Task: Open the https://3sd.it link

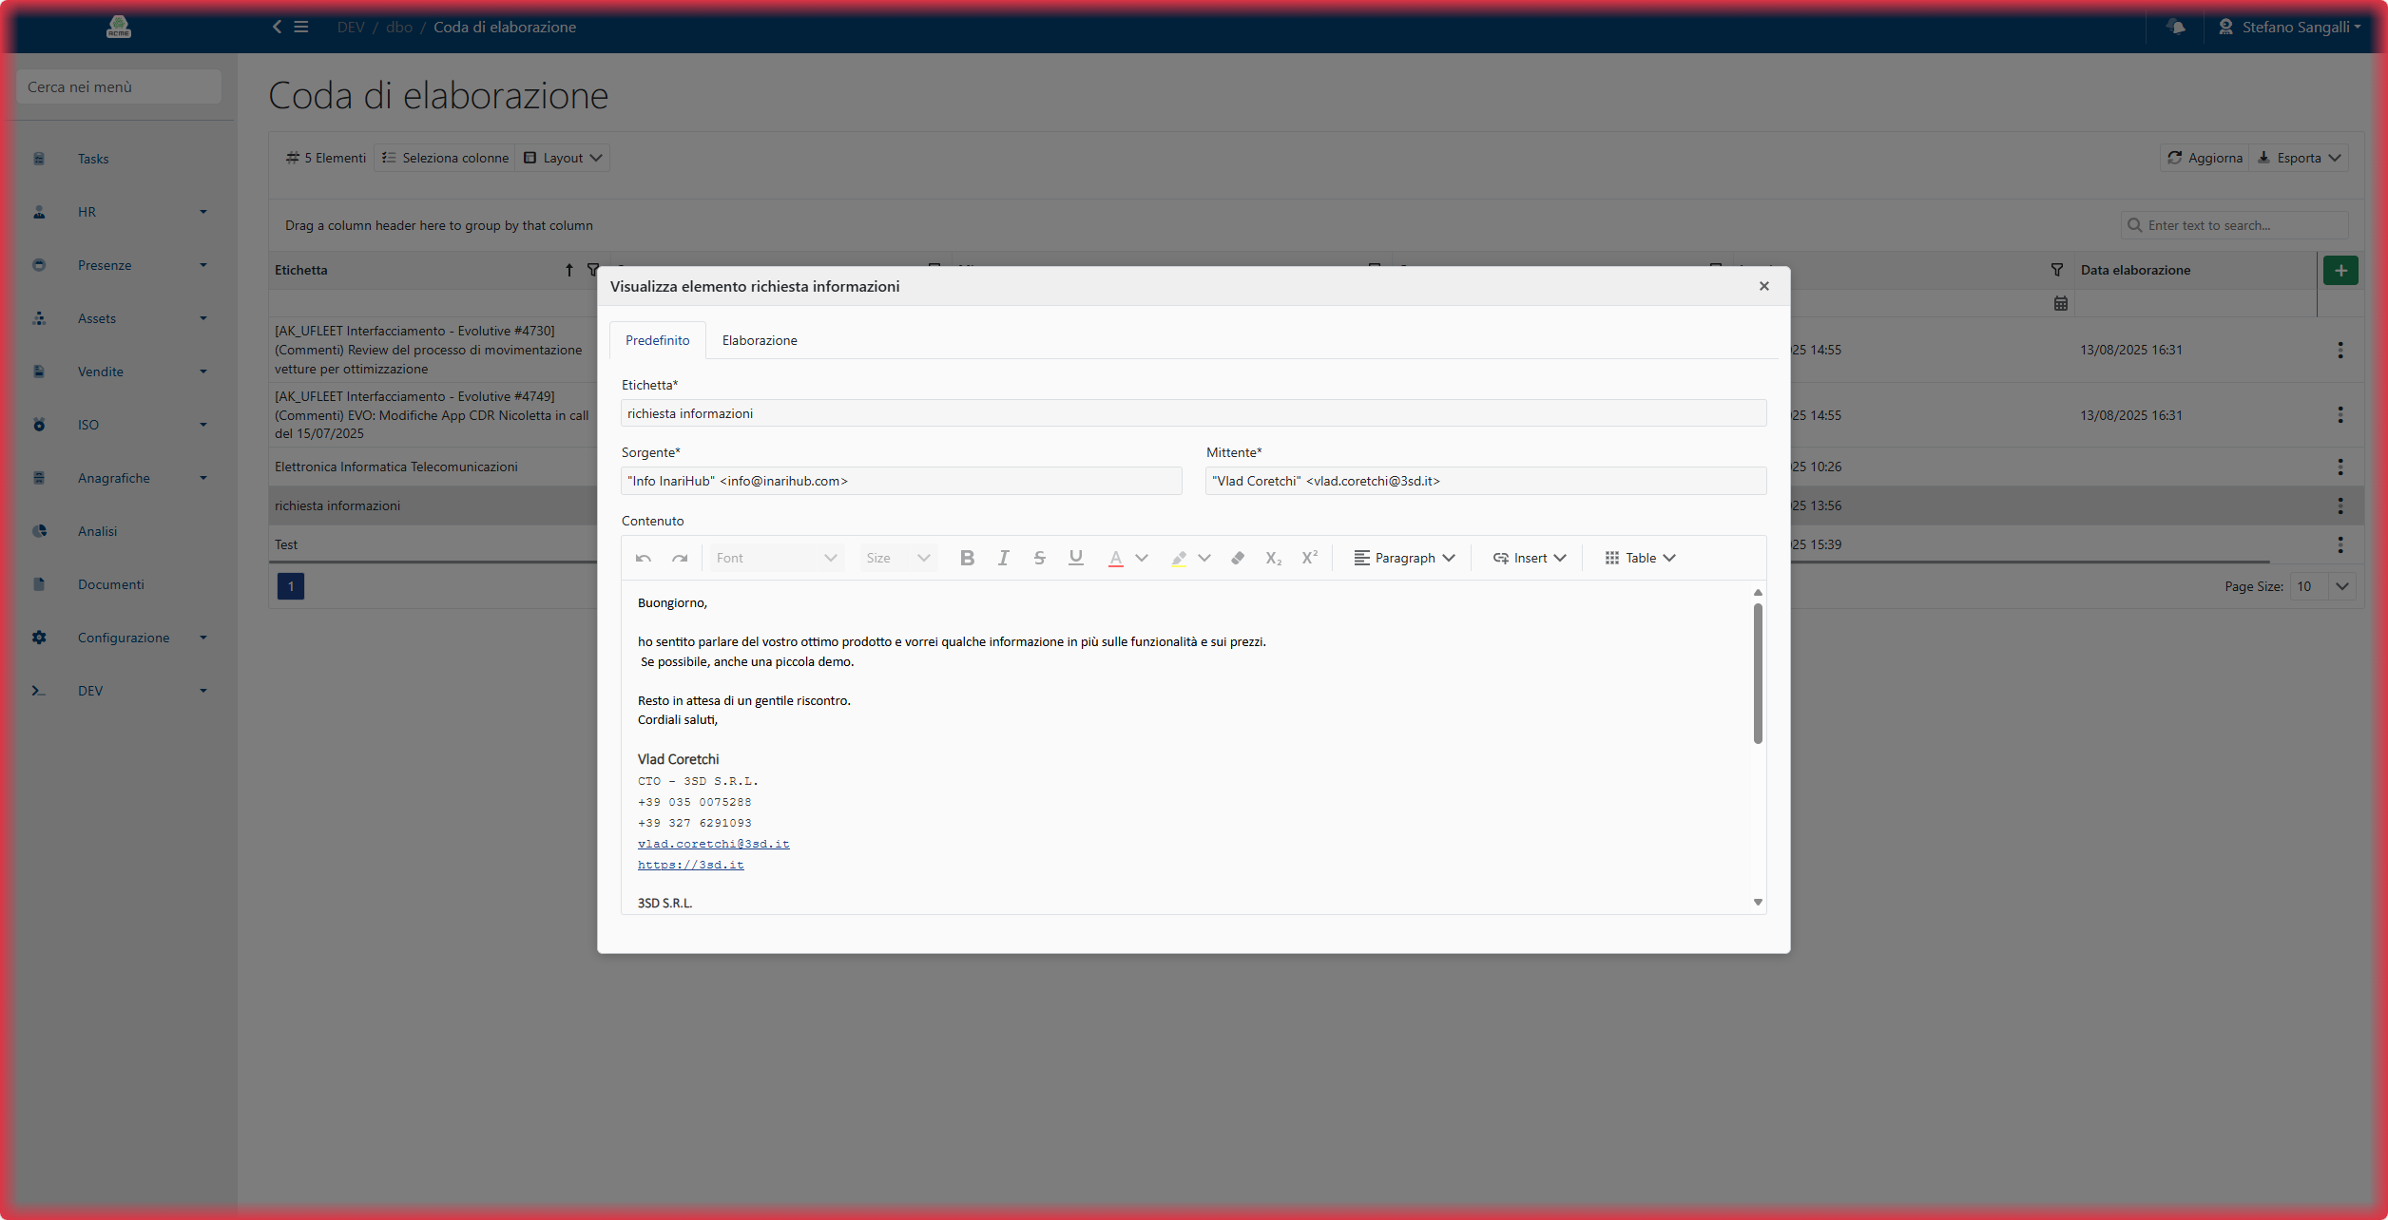Action: [690, 865]
